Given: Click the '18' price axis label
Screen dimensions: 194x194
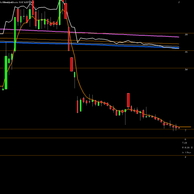Looking at the screenshot, I should (186, 35).
